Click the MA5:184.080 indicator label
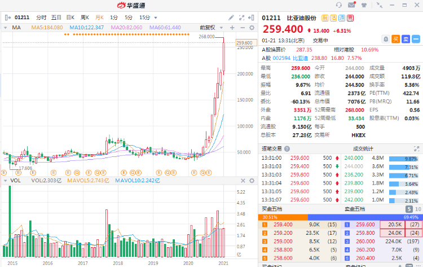The width and height of the screenshot is (423, 267). (47, 28)
